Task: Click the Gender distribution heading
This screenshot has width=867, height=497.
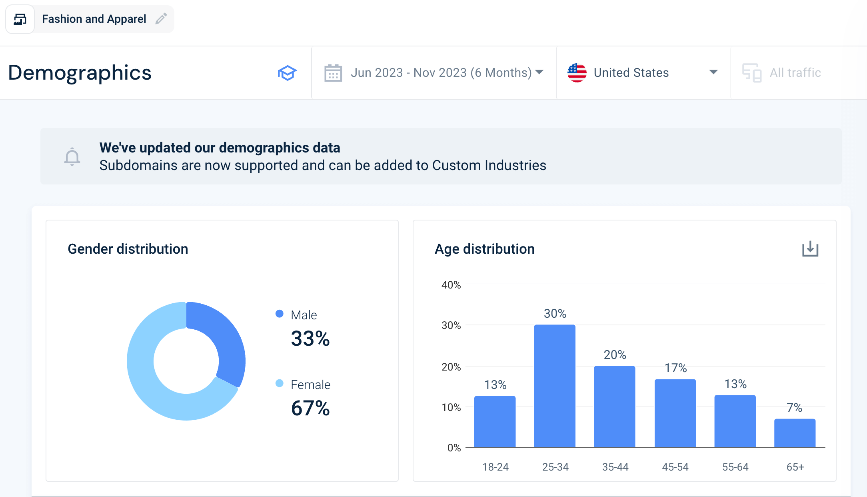Action: [x=128, y=249]
